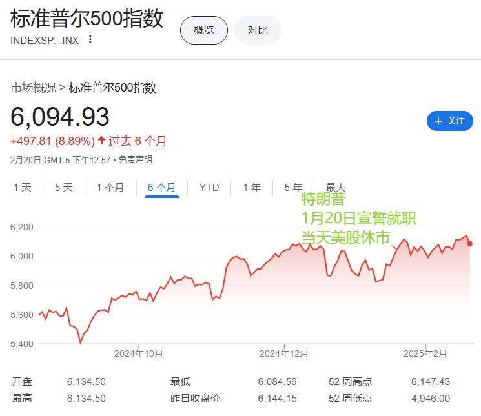Select the 1 年 time range

tap(252, 188)
